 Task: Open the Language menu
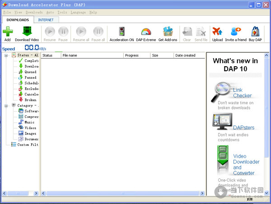coord(78,12)
